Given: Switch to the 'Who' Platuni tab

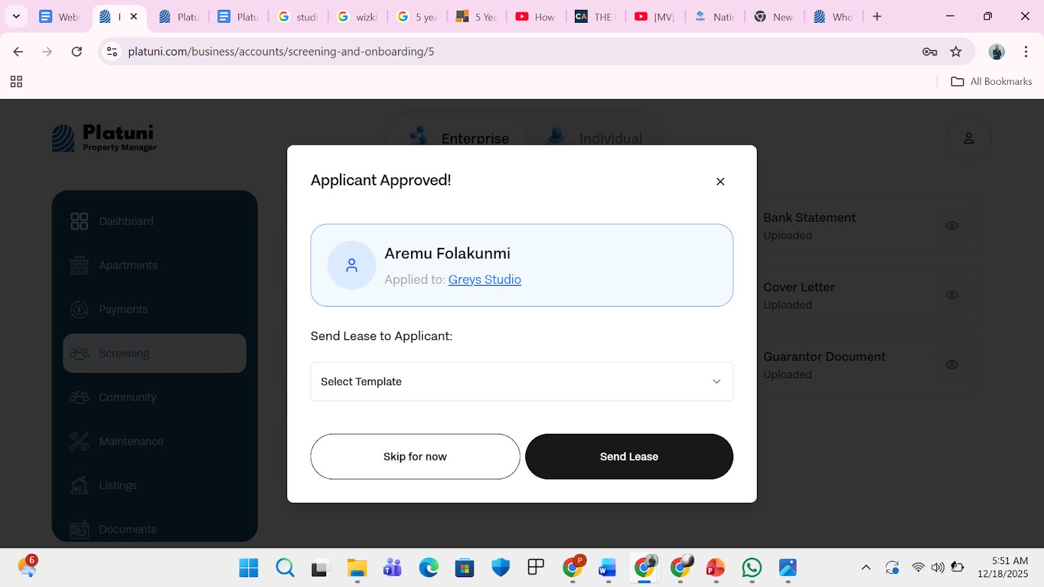Looking at the screenshot, I should click(834, 17).
